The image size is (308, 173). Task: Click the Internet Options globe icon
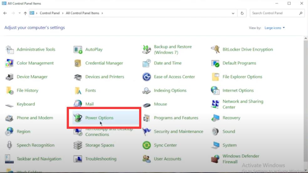215,91
